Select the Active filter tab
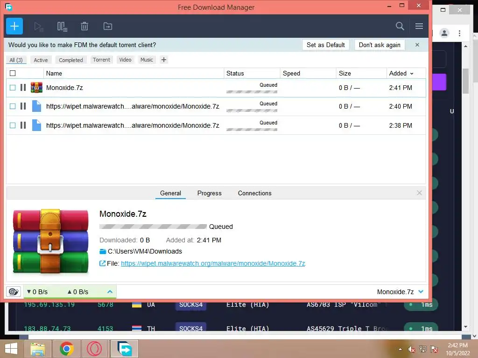Screen dimensions: 478x358 pyautogui.click(x=41, y=60)
